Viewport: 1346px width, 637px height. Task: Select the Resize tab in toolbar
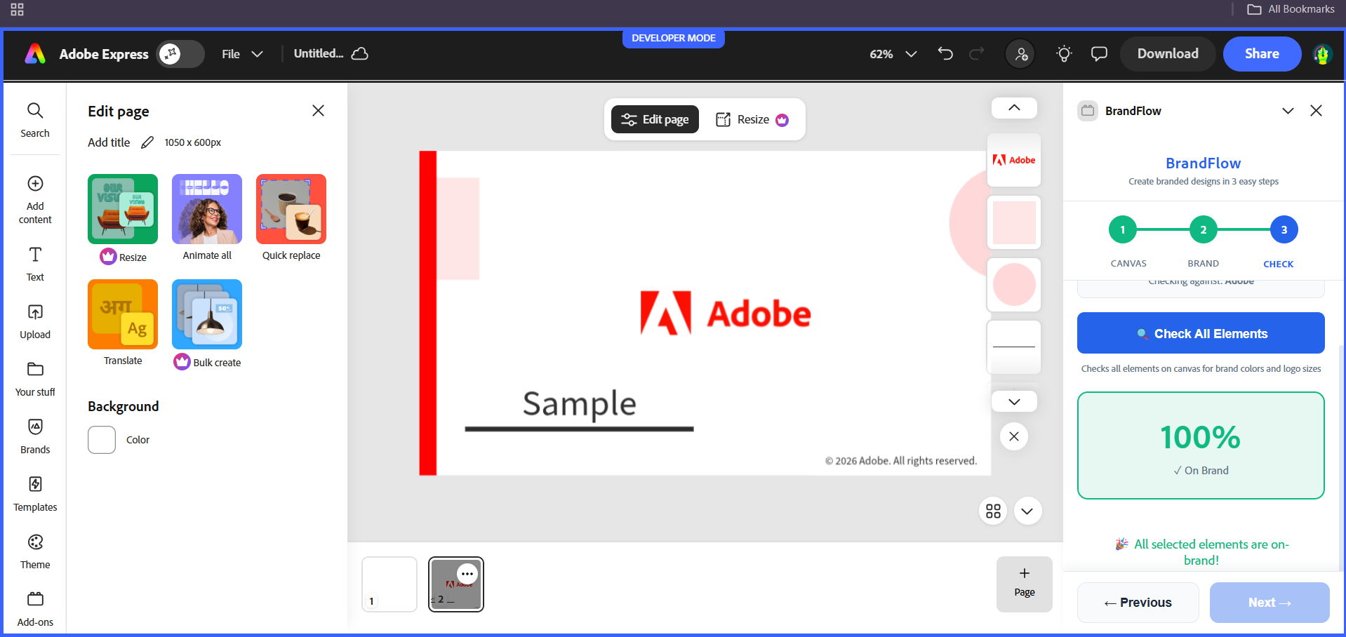point(752,119)
